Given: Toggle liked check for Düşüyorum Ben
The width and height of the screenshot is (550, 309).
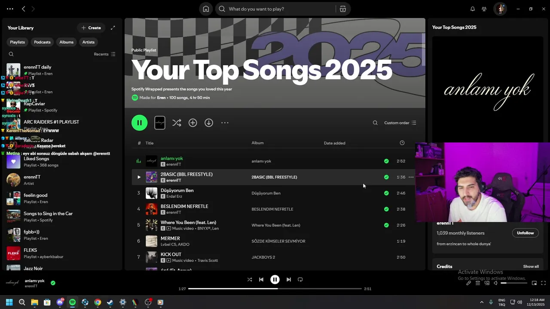Looking at the screenshot, I should [x=386, y=193].
